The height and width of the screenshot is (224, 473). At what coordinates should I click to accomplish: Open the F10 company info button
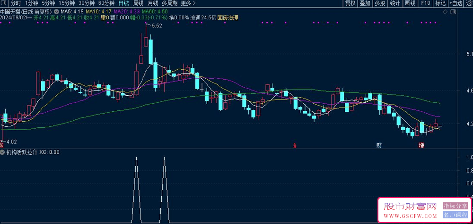(x=425, y=3)
